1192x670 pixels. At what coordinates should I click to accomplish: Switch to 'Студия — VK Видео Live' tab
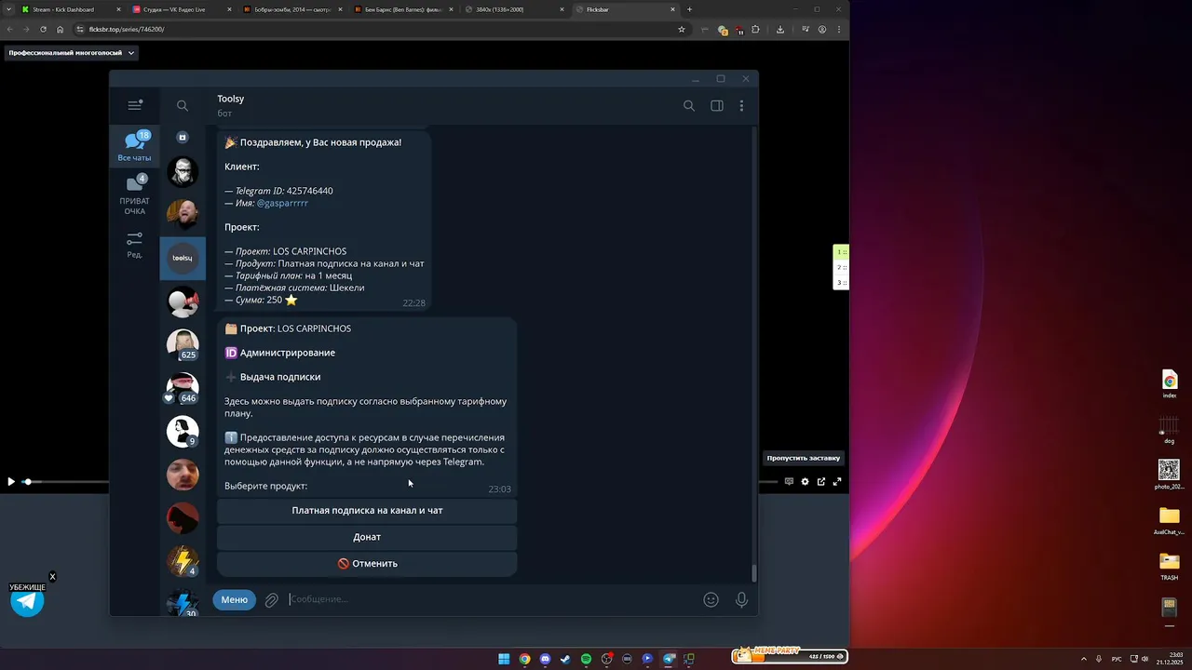182,9
